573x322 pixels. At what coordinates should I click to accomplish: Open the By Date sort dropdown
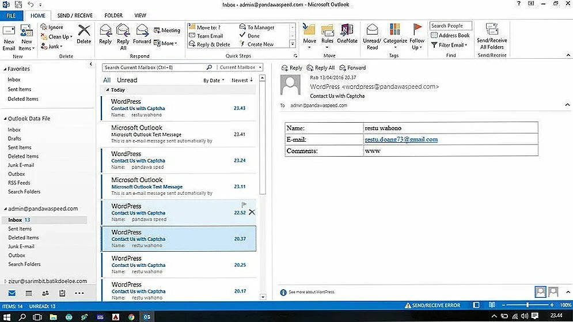click(214, 81)
